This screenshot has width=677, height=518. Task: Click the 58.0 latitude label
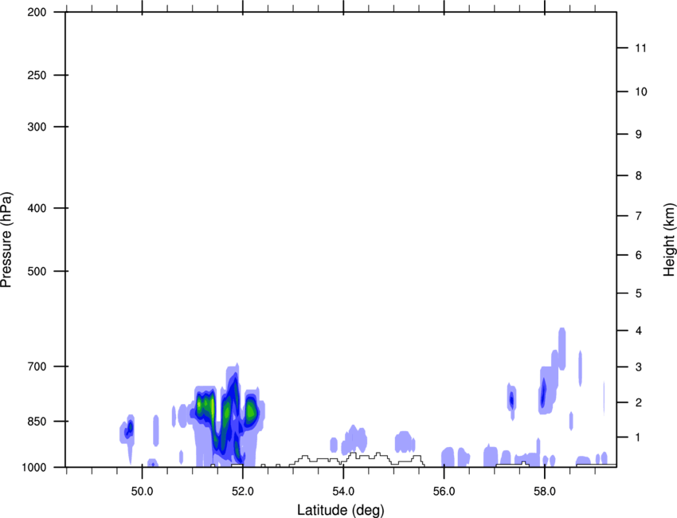click(x=545, y=492)
